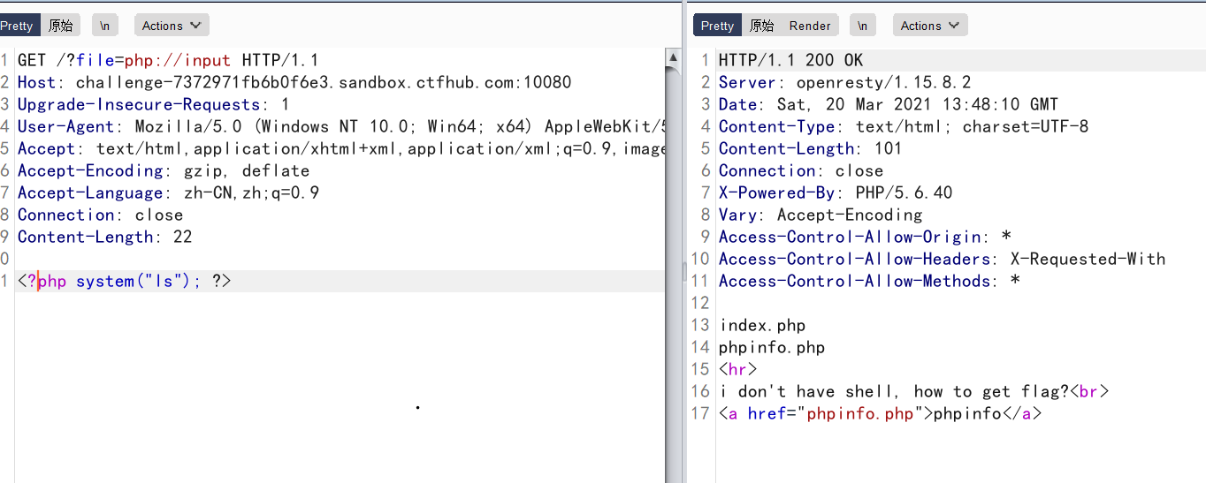Screen dimensions: 1206x483
Task: Click the <hr> tag line
Action: click(x=737, y=369)
